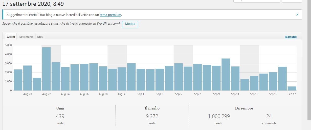311x130 pixels.
Task: Choose the Aug 26 bar in the chart
Action: (x=84, y=77)
